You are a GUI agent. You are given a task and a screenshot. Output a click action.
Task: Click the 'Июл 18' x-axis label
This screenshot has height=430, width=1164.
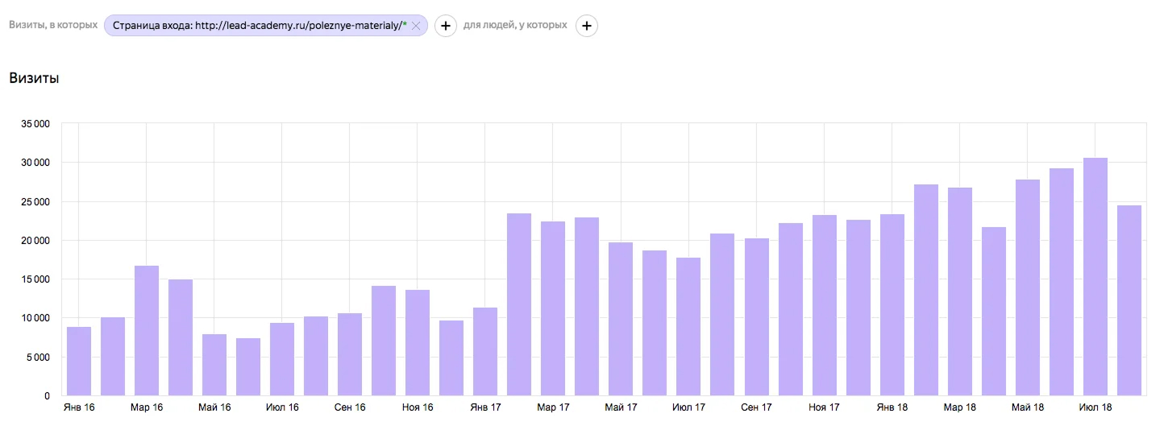pos(1095,407)
